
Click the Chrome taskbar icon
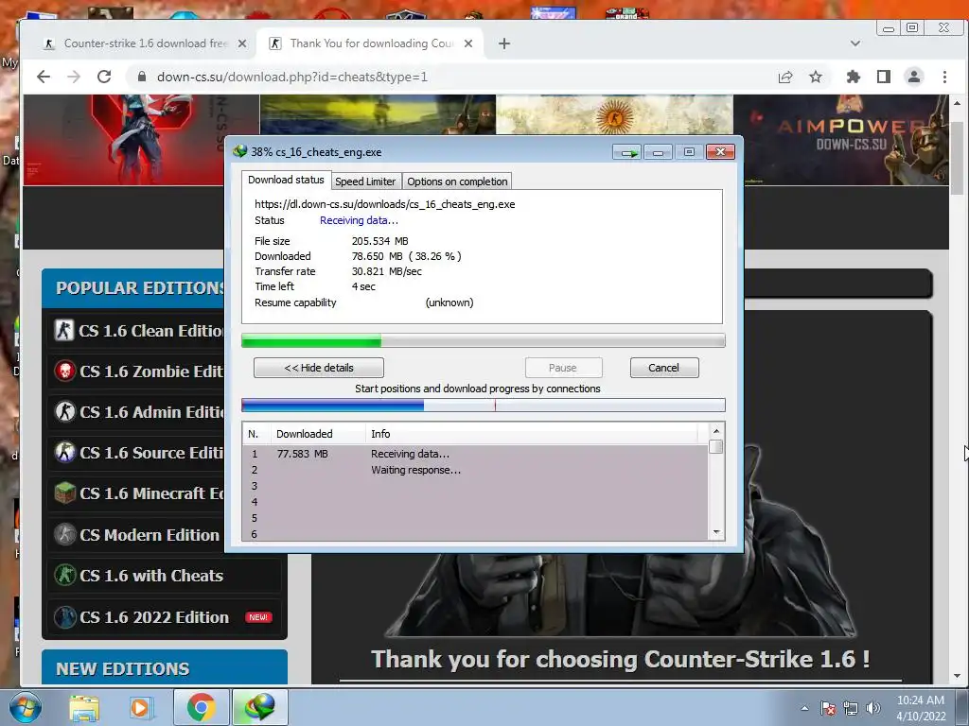pos(201,707)
